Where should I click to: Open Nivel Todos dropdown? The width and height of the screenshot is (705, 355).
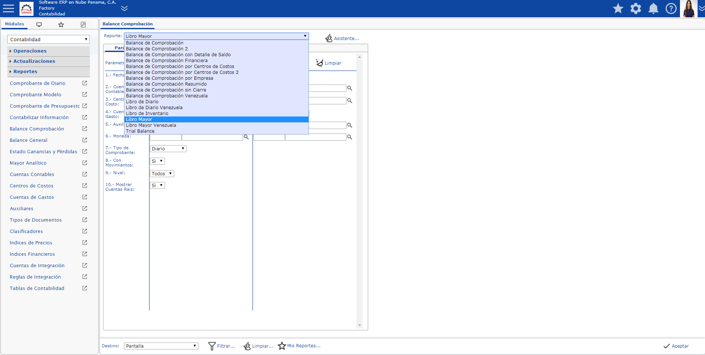pyautogui.click(x=162, y=173)
